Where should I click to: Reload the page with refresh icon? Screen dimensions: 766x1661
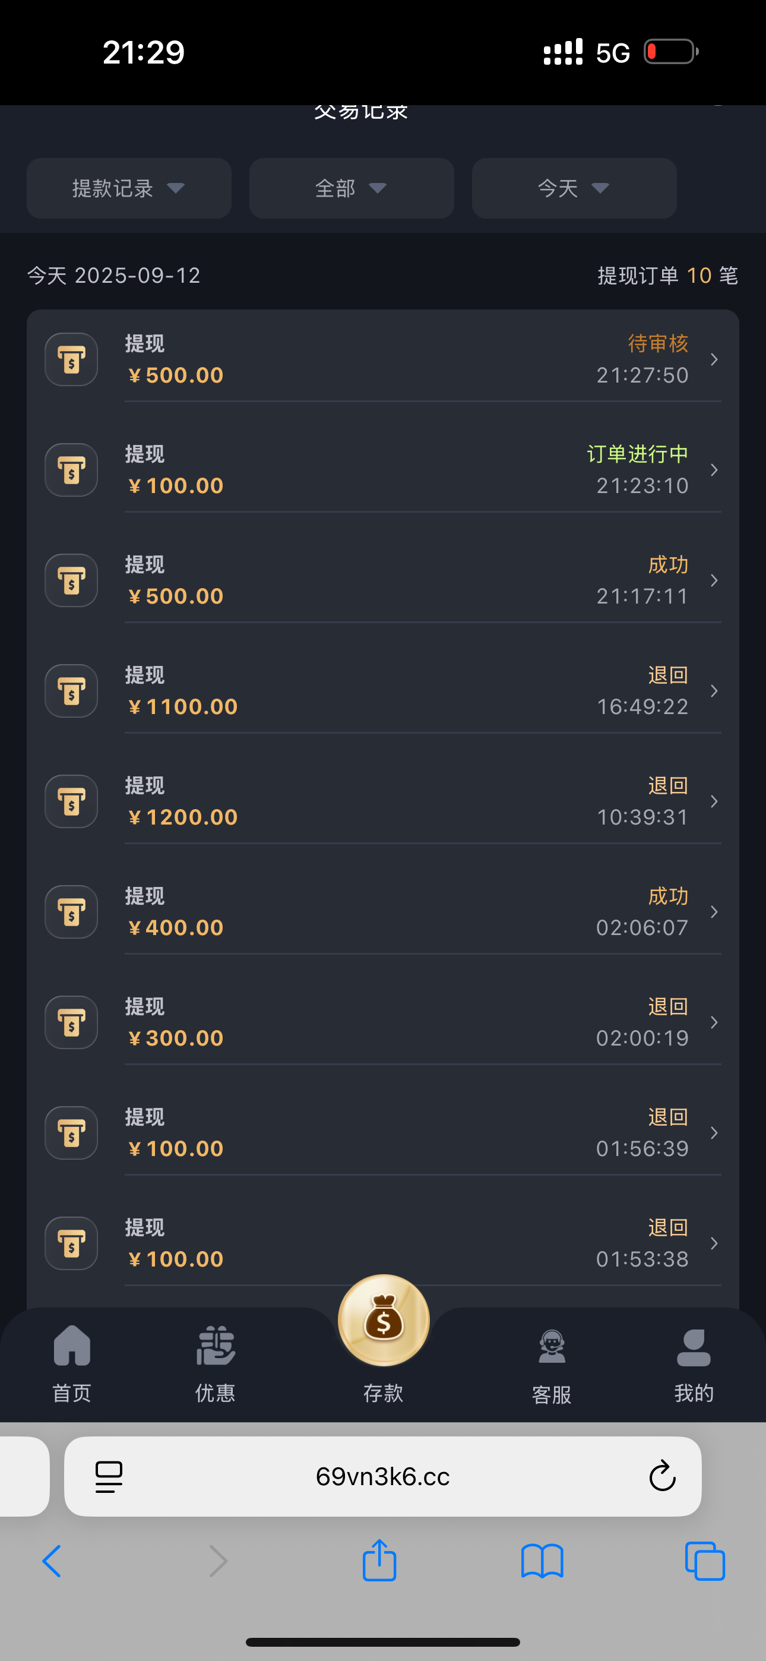(x=661, y=1476)
